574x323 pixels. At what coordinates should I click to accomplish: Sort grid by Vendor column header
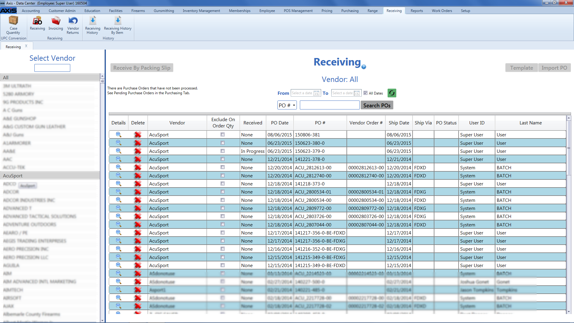177,123
